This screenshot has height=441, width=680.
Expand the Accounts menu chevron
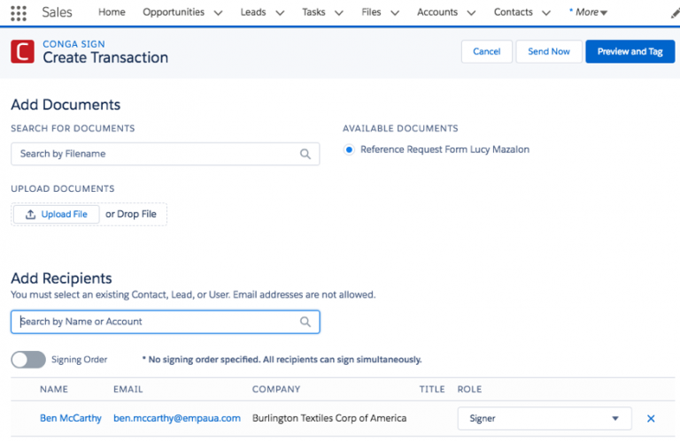(x=471, y=12)
